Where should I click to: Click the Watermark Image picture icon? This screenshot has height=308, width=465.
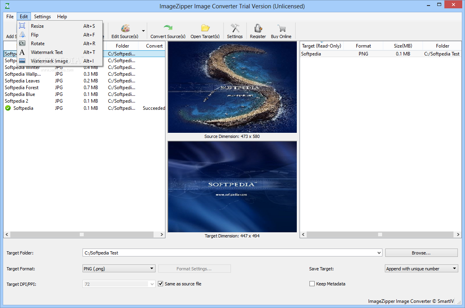(22, 61)
